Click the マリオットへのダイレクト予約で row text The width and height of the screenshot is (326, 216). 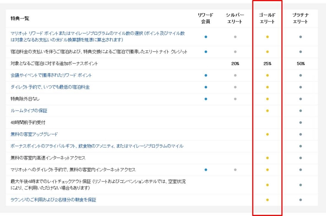coord(73,170)
